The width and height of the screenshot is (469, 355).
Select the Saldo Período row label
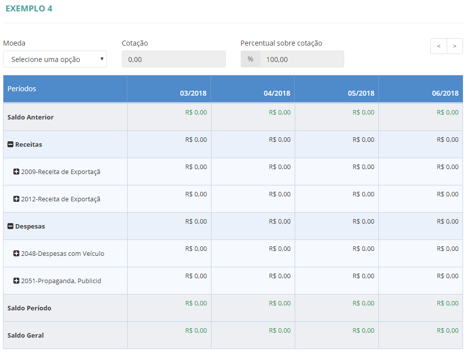click(x=29, y=308)
